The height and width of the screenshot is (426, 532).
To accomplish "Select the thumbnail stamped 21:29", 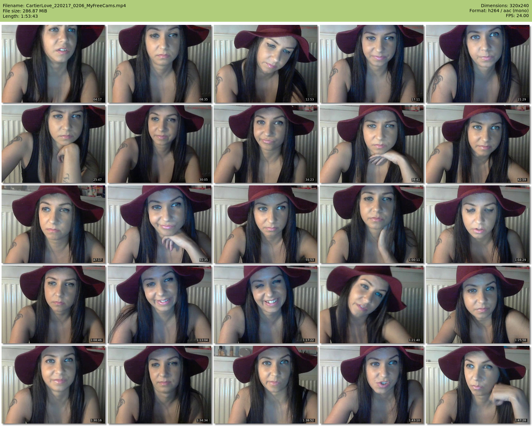I will coord(478,64).
